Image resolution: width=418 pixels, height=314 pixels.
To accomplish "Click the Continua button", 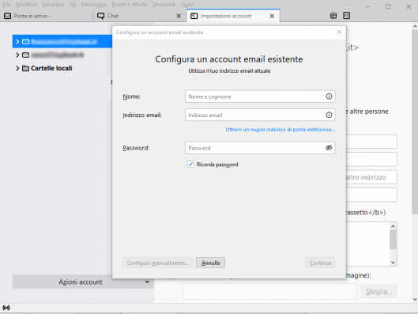I will [320, 263].
